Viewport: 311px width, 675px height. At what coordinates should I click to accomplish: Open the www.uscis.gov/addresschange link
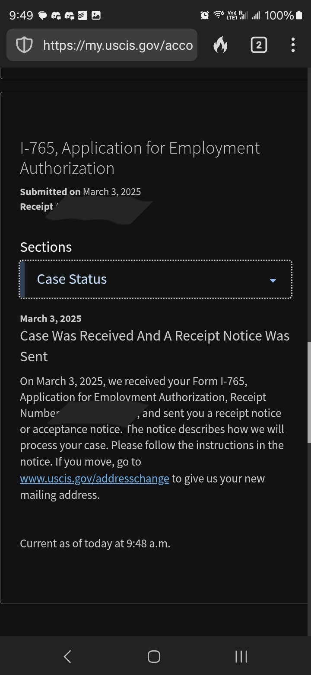95,479
